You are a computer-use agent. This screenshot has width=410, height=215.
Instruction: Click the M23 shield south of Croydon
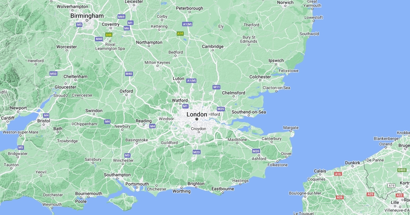click(196, 152)
